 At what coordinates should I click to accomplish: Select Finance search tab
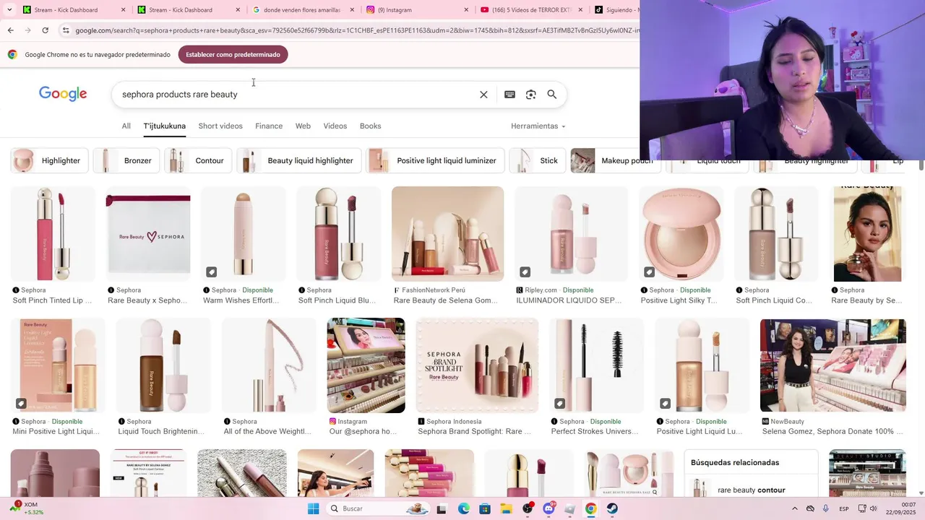269,126
